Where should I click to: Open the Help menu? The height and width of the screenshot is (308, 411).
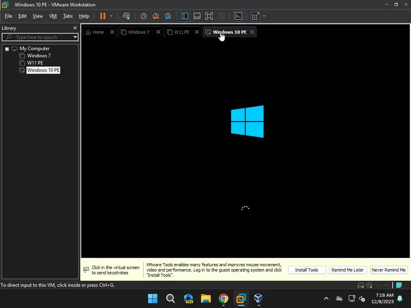(84, 16)
